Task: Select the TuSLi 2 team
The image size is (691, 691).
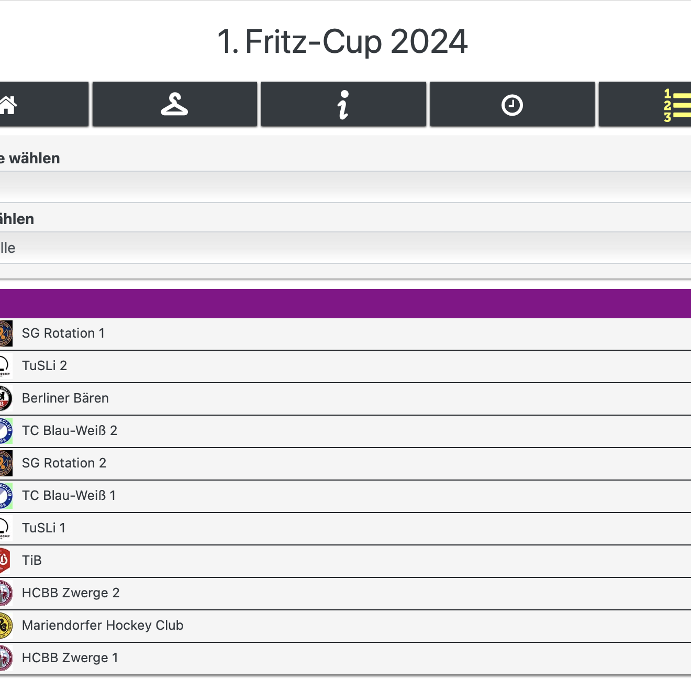Action: [44, 366]
